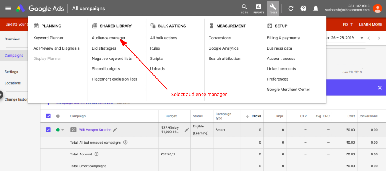The image size is (386, 171).
Task: Toggle the select-all campaigns checkbox
Action: 48,116
